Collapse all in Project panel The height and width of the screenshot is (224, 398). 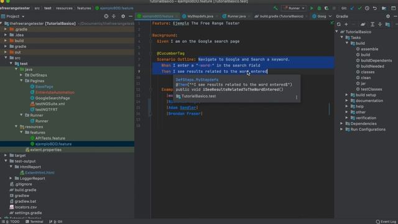click(x=114, y=16)
